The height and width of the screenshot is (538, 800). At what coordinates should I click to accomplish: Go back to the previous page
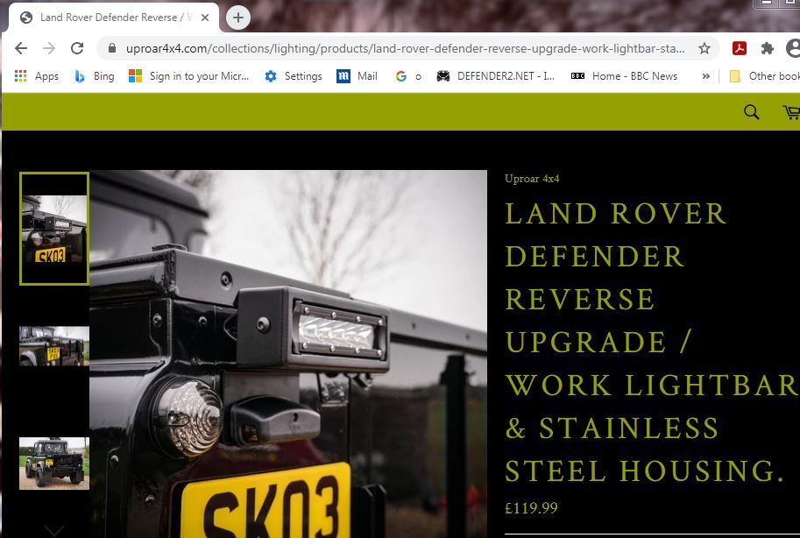coord(21,48)
